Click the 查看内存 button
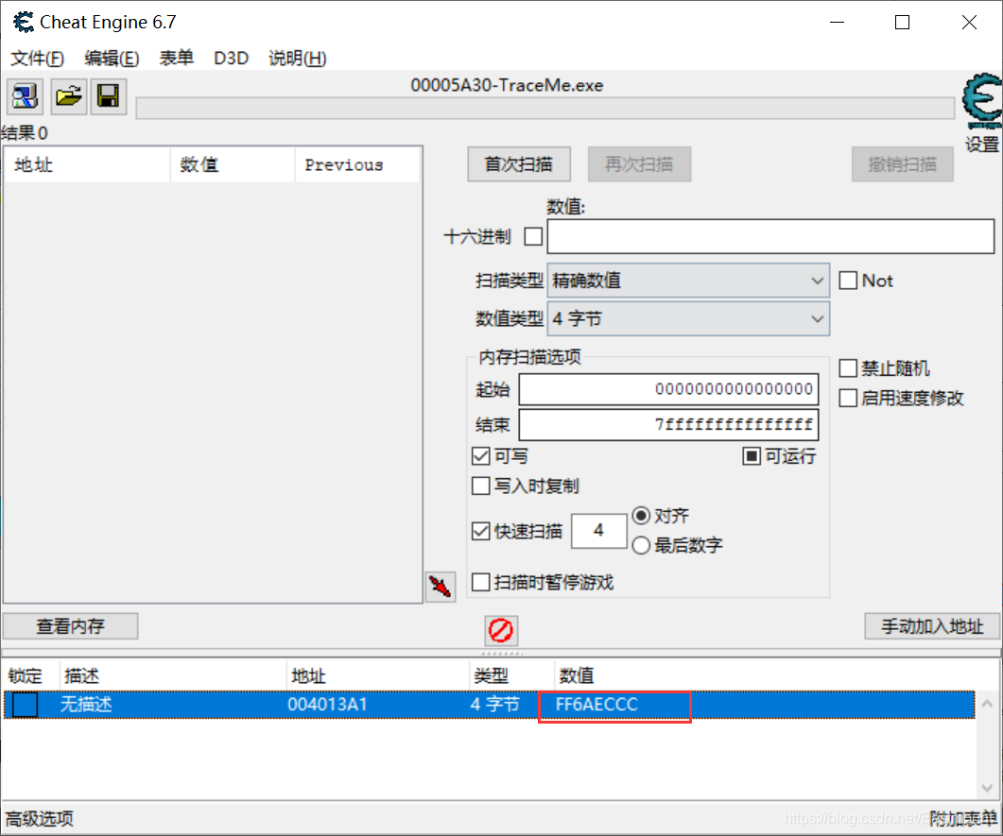Image resolution: width=1003 pixels, height=836 pixels. pyautogui.click(x=70, y=625)
